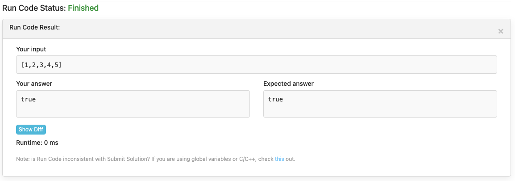The image size is (515, 181).
Task: Click the [1,2,3,4,5] input value
Action: [x=42, y=65]
